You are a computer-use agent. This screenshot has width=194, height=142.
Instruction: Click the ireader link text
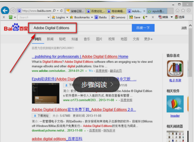pyautogui.click(x=175, y=116)
